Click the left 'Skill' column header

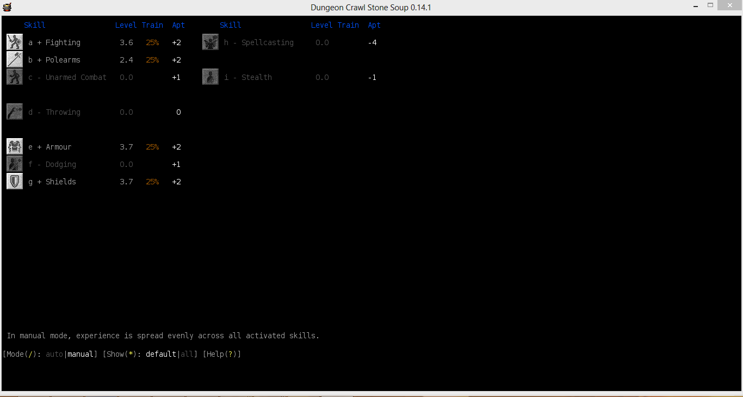coord(35,25)
